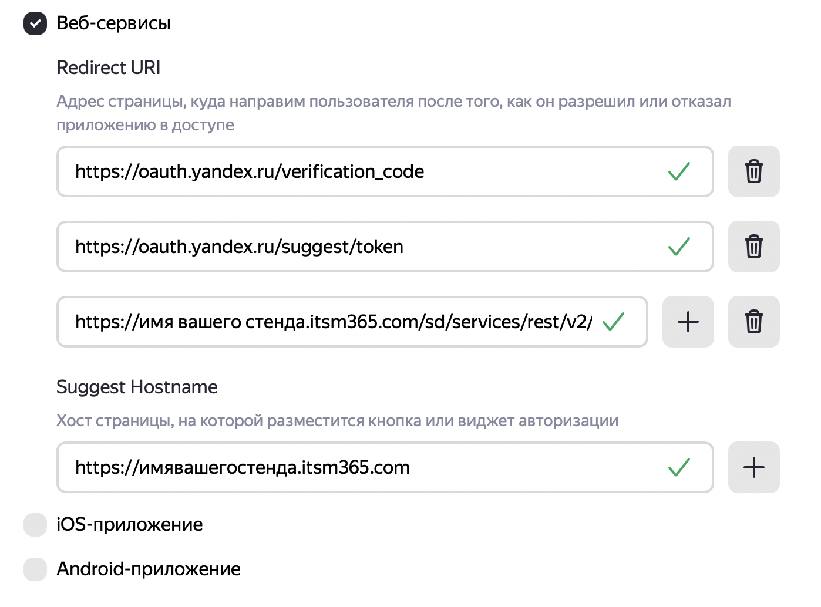
Task: Click green checkmark in Suggest Hostname field
Action: coord(679,467)
